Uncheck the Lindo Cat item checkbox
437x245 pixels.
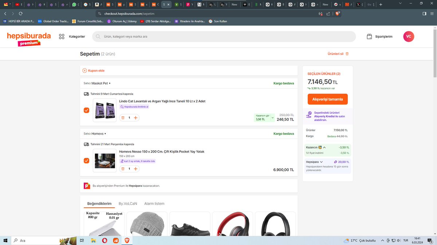pyautogui.click(x=86, y=110)
